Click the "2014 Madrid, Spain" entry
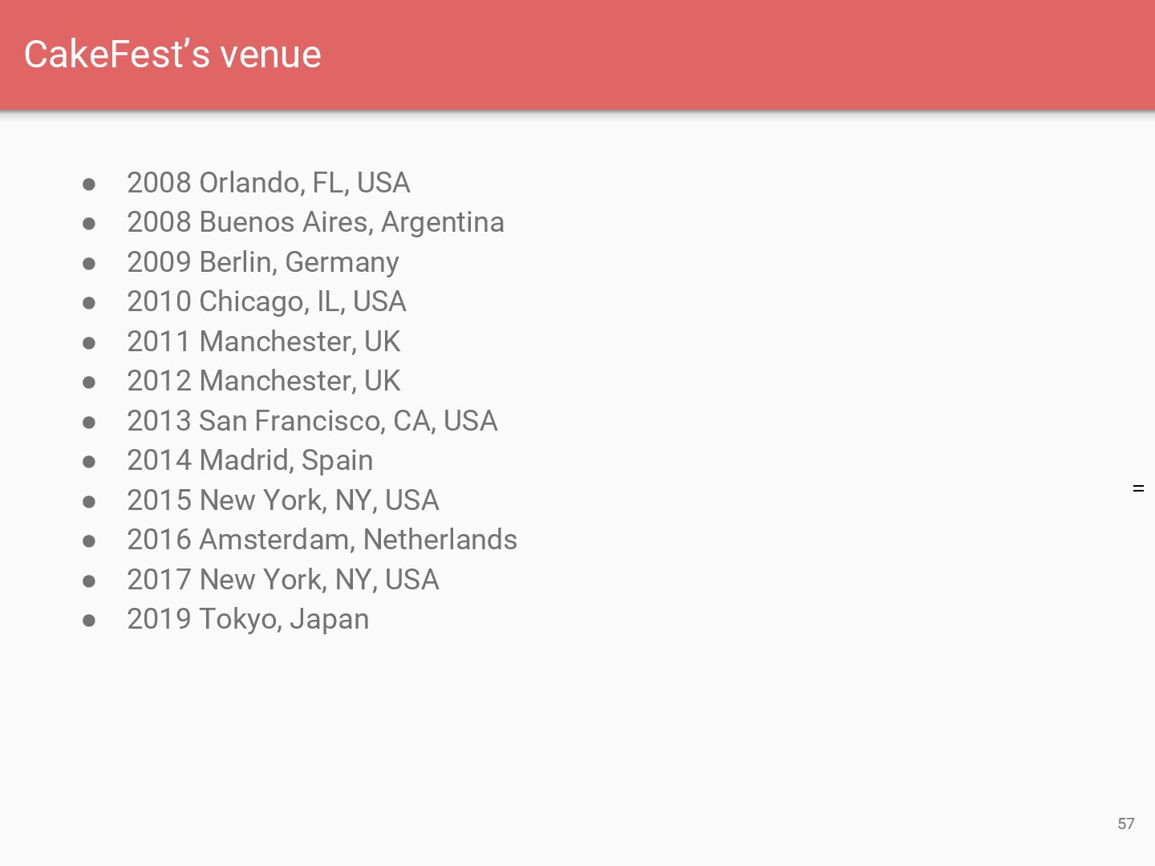 249,460
